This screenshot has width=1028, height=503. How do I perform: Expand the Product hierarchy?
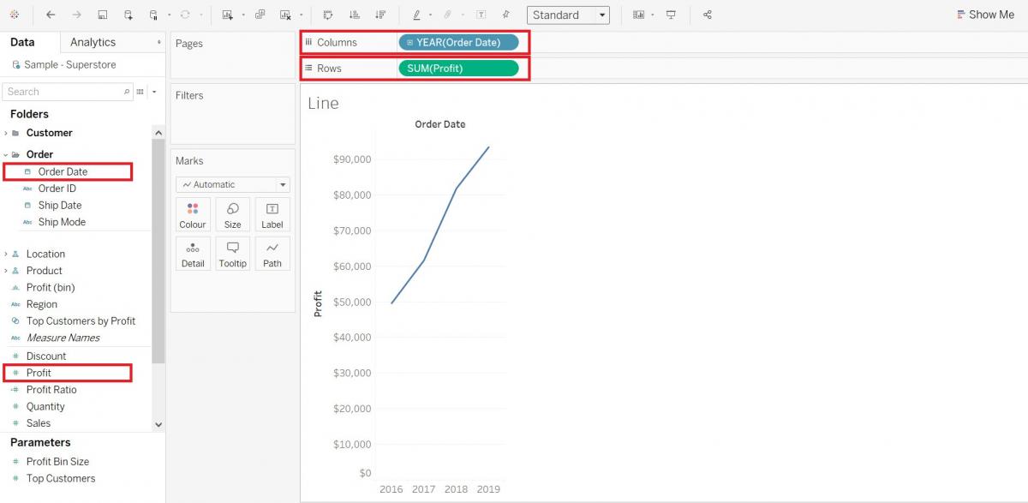point(6,271)
